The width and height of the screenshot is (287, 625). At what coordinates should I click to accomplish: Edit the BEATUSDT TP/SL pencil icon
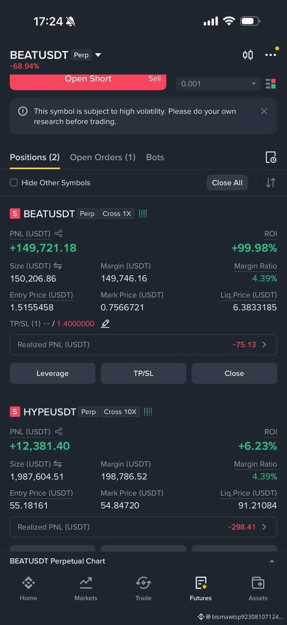(x=105, y=323)
